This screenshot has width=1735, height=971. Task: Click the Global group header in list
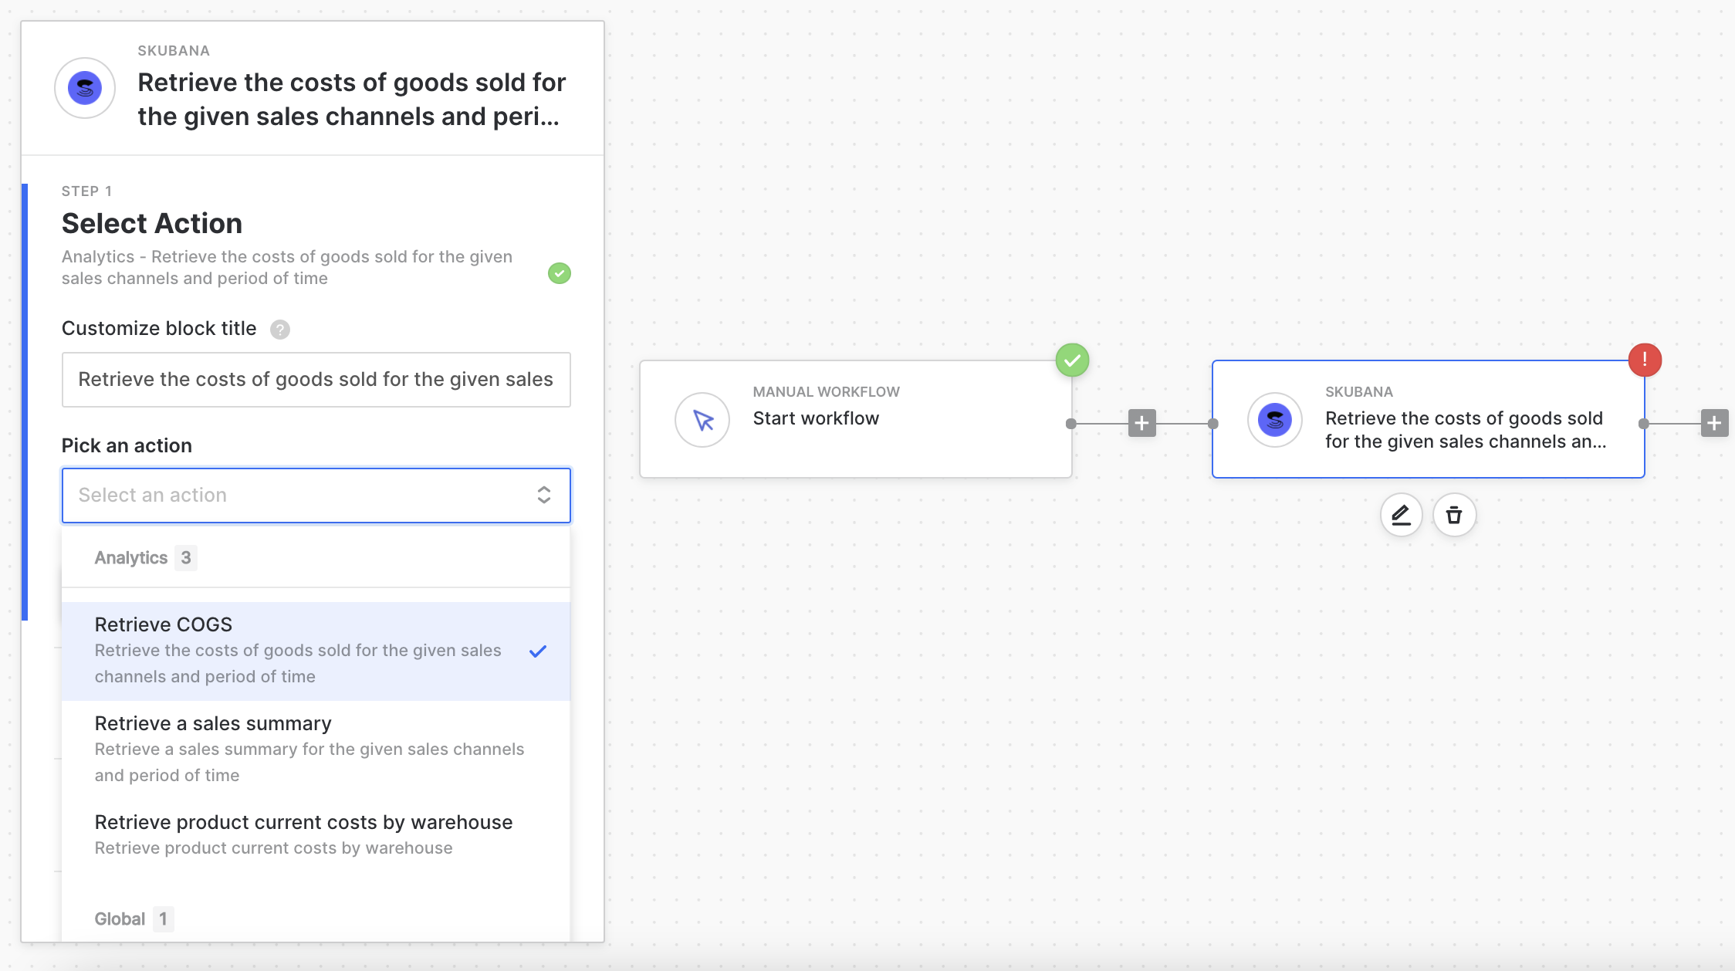point(120,919)
